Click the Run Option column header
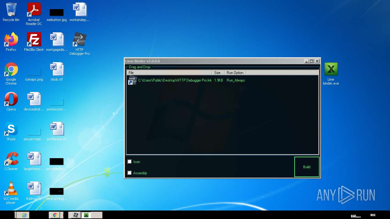This screenshot has height=219, width=390. tap(235, 73)
